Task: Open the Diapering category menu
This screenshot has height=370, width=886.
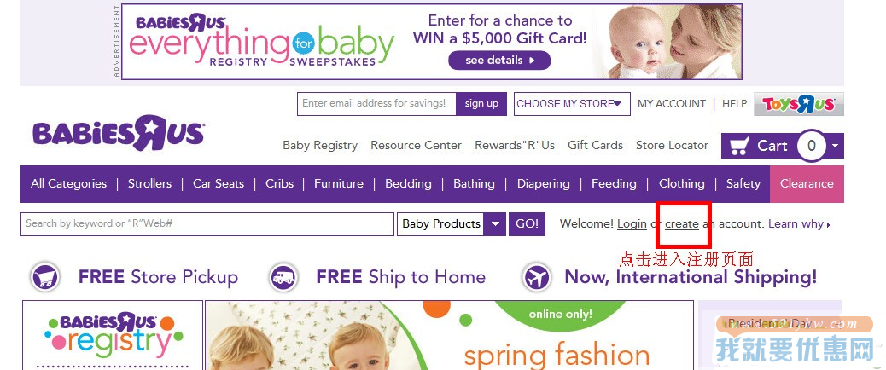Action: (543, 184)
